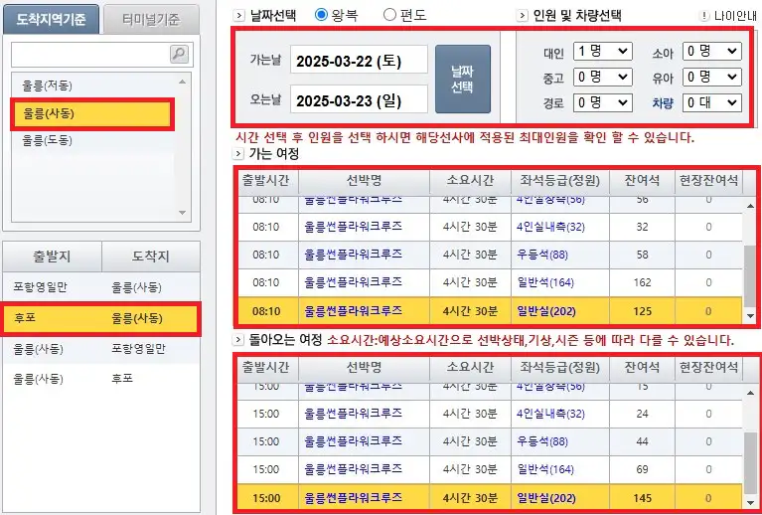762x515 pixels.
Task: Open 4인실내측(32) link in 15:00 row
Action: pos(550,414)
